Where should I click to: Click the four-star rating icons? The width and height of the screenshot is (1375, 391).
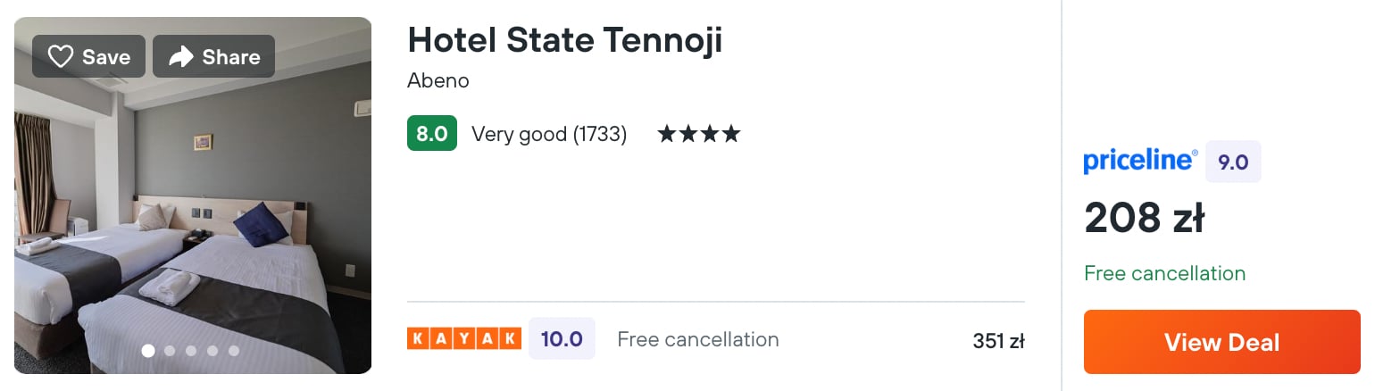pos(699,135)
